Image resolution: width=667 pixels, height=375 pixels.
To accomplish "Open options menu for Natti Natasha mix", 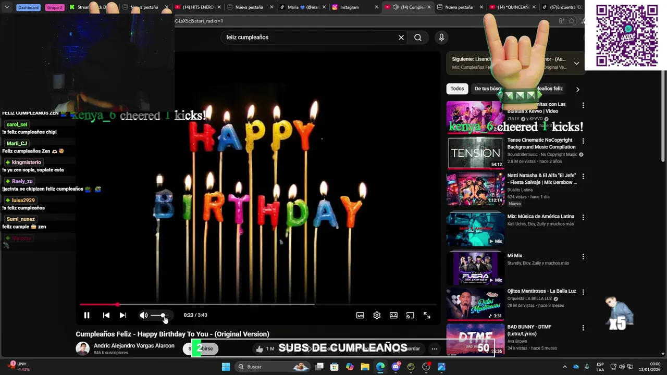I will [x=583, y=177].
